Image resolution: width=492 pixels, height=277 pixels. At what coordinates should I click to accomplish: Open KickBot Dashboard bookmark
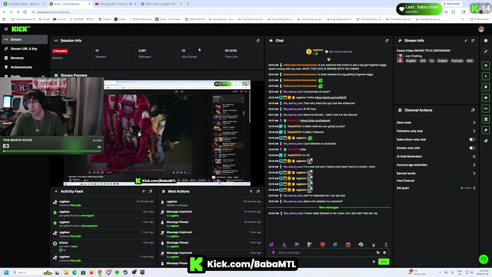click(140, 19)
